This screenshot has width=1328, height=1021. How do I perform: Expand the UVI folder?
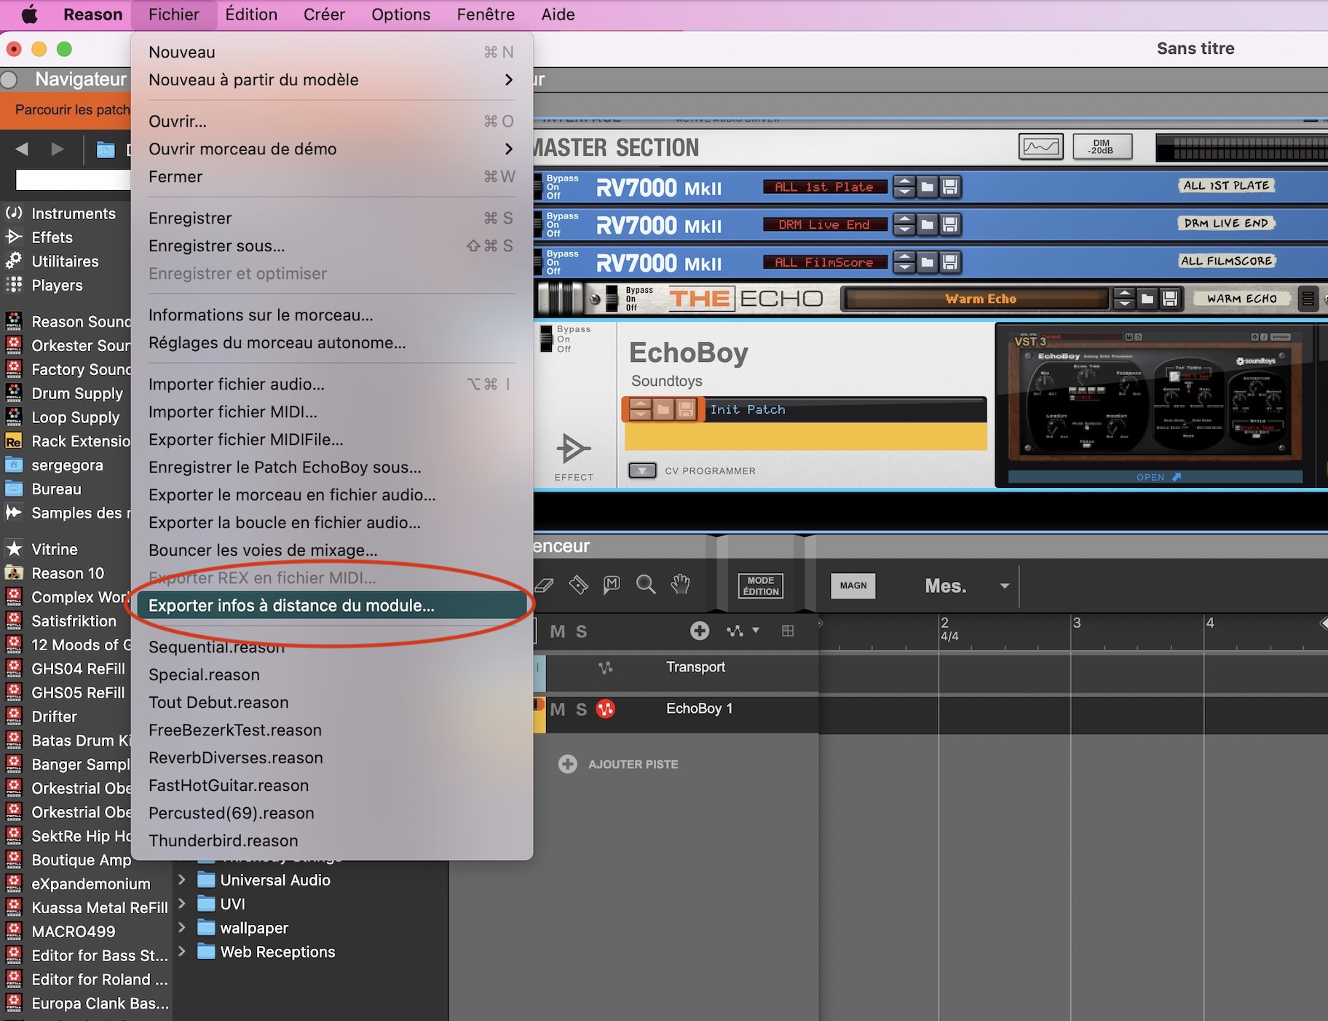(182, 904)
